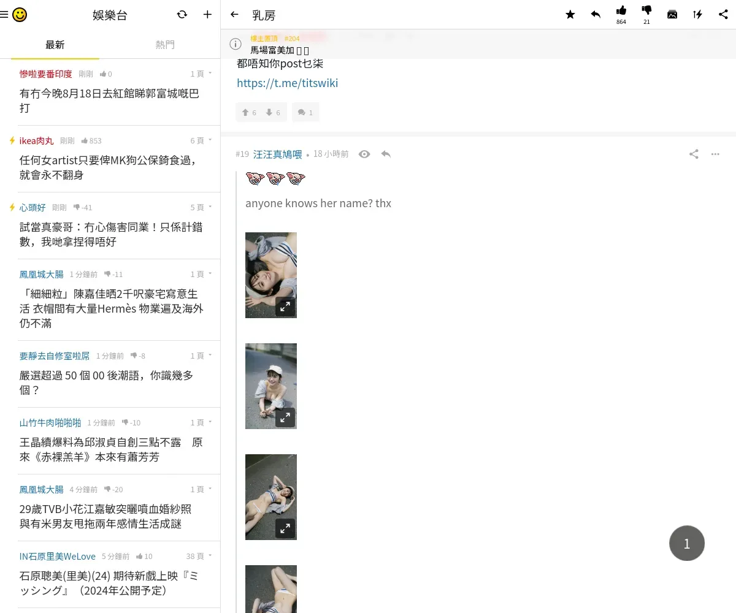Create a new thread with plus icon

[207, 15]
